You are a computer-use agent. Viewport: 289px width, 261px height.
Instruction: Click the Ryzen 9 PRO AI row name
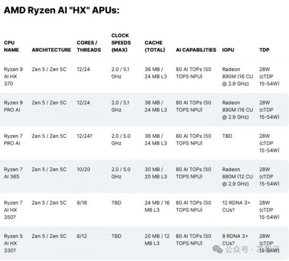pyautogui.click(x=13, y=106)
